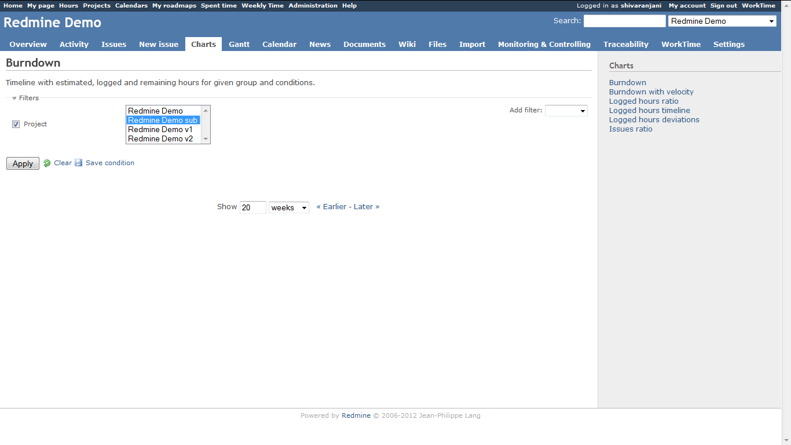Open Logged hours ratio chart link

coord(644,101)
